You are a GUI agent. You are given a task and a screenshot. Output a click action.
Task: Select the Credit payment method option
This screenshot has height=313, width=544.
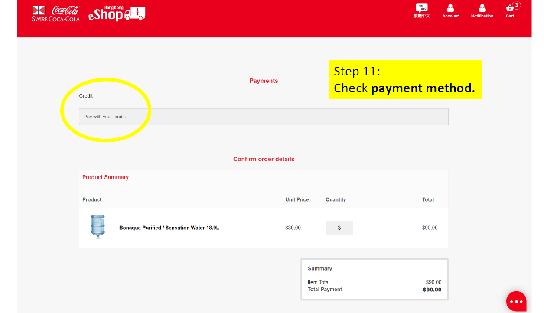tap(85, 96)
